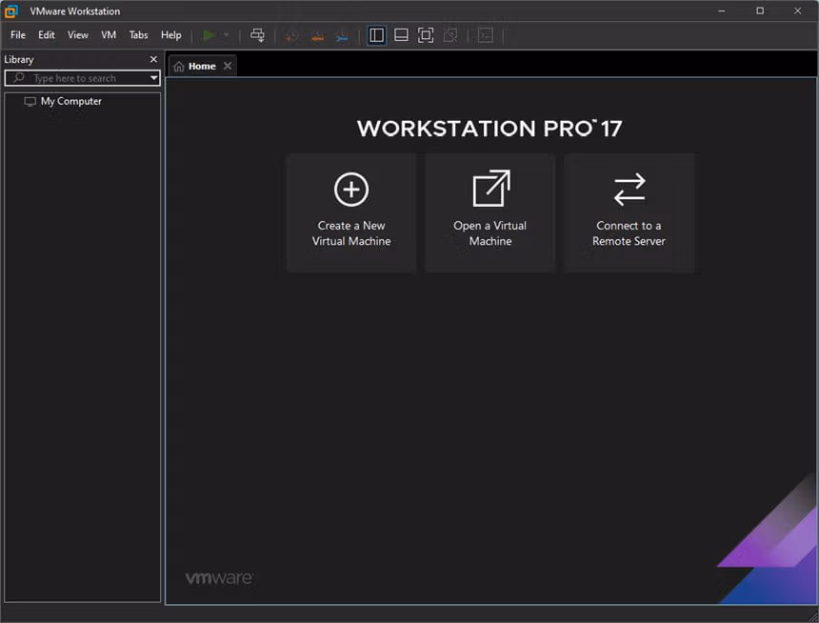The image size is (819, 623).
Task: Open the File menu
Action: click(18, 35)
